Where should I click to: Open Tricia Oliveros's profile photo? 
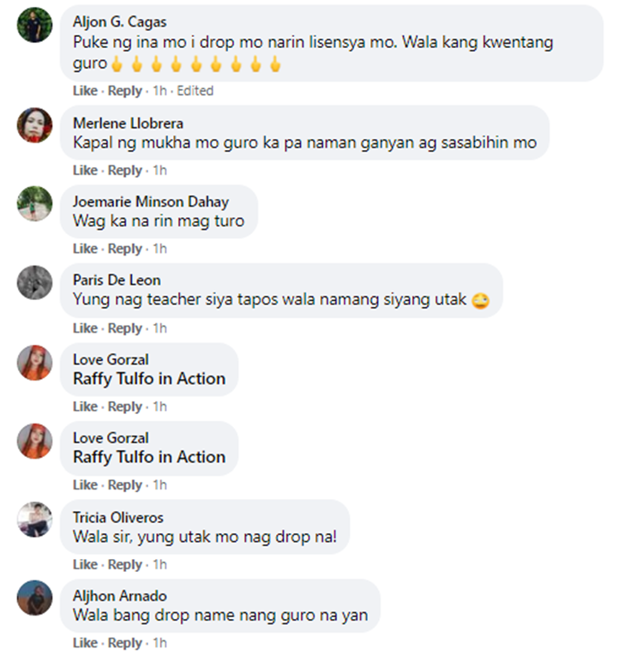[34, 520]
